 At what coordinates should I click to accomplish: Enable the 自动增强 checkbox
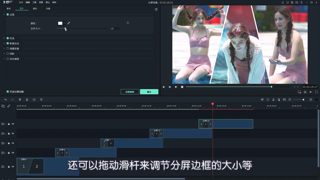[x=7, y=59]
